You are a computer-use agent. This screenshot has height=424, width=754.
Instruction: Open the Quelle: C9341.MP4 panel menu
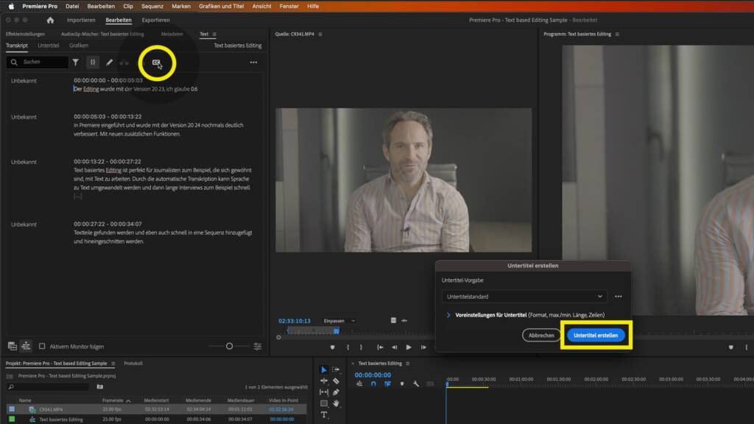tap(320, 34)
